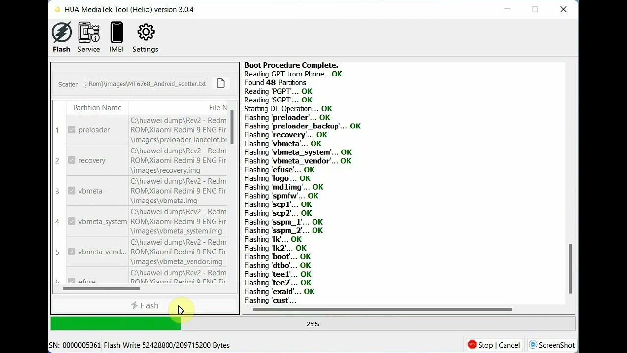Select the vbmeta_system partition name cell
This screenshot has height=353, width=627.
coord(97,221)
